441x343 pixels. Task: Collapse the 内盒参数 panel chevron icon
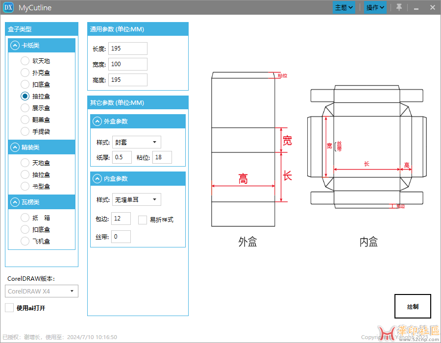coord(97,179)
